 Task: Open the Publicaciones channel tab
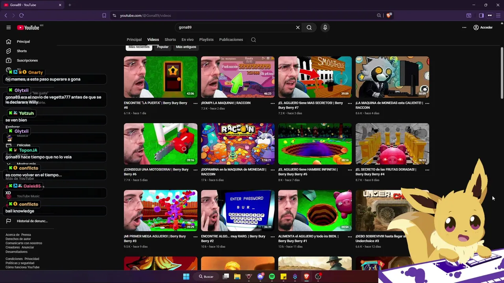click(x=231, y=40)
